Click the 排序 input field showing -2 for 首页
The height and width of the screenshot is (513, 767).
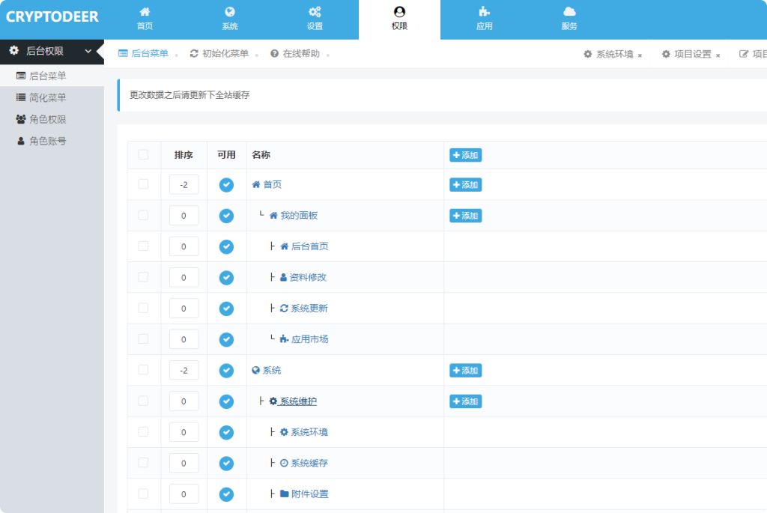click(x=184, y=184)
